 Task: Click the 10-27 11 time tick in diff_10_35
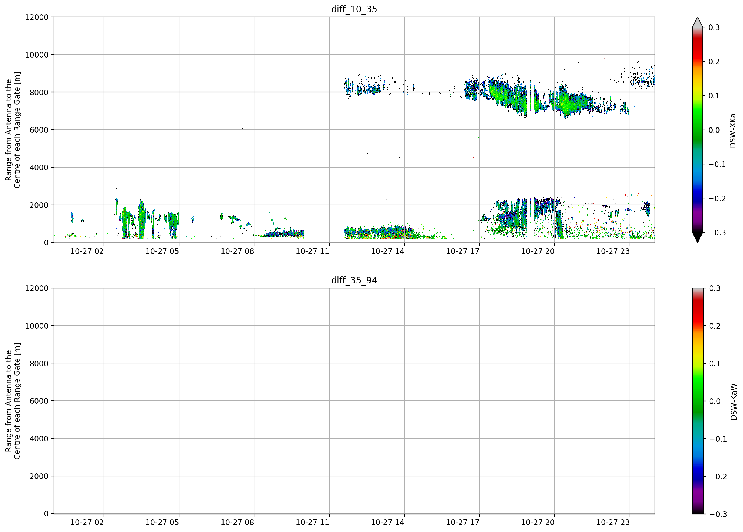click(313, 251)
